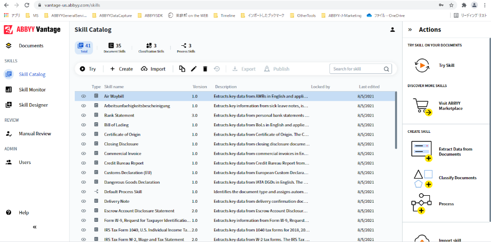Image resolution: width=491 pixels, height=242 pixels.
Task: Click the ABBYY Vantage logo
Action: pyautogui.click(x=32, y=30)
